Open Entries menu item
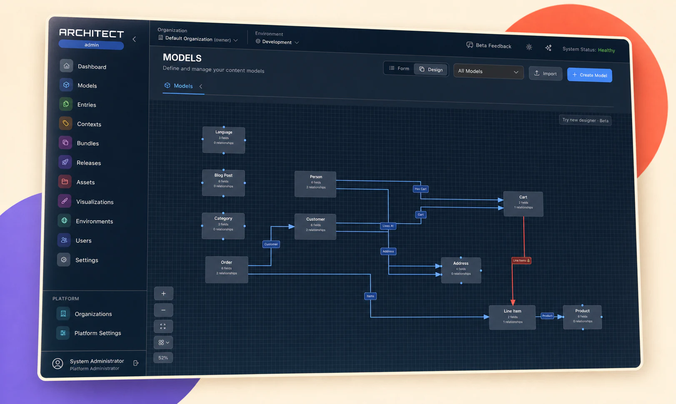Screen dimensions: 676x404 (87, 105)
